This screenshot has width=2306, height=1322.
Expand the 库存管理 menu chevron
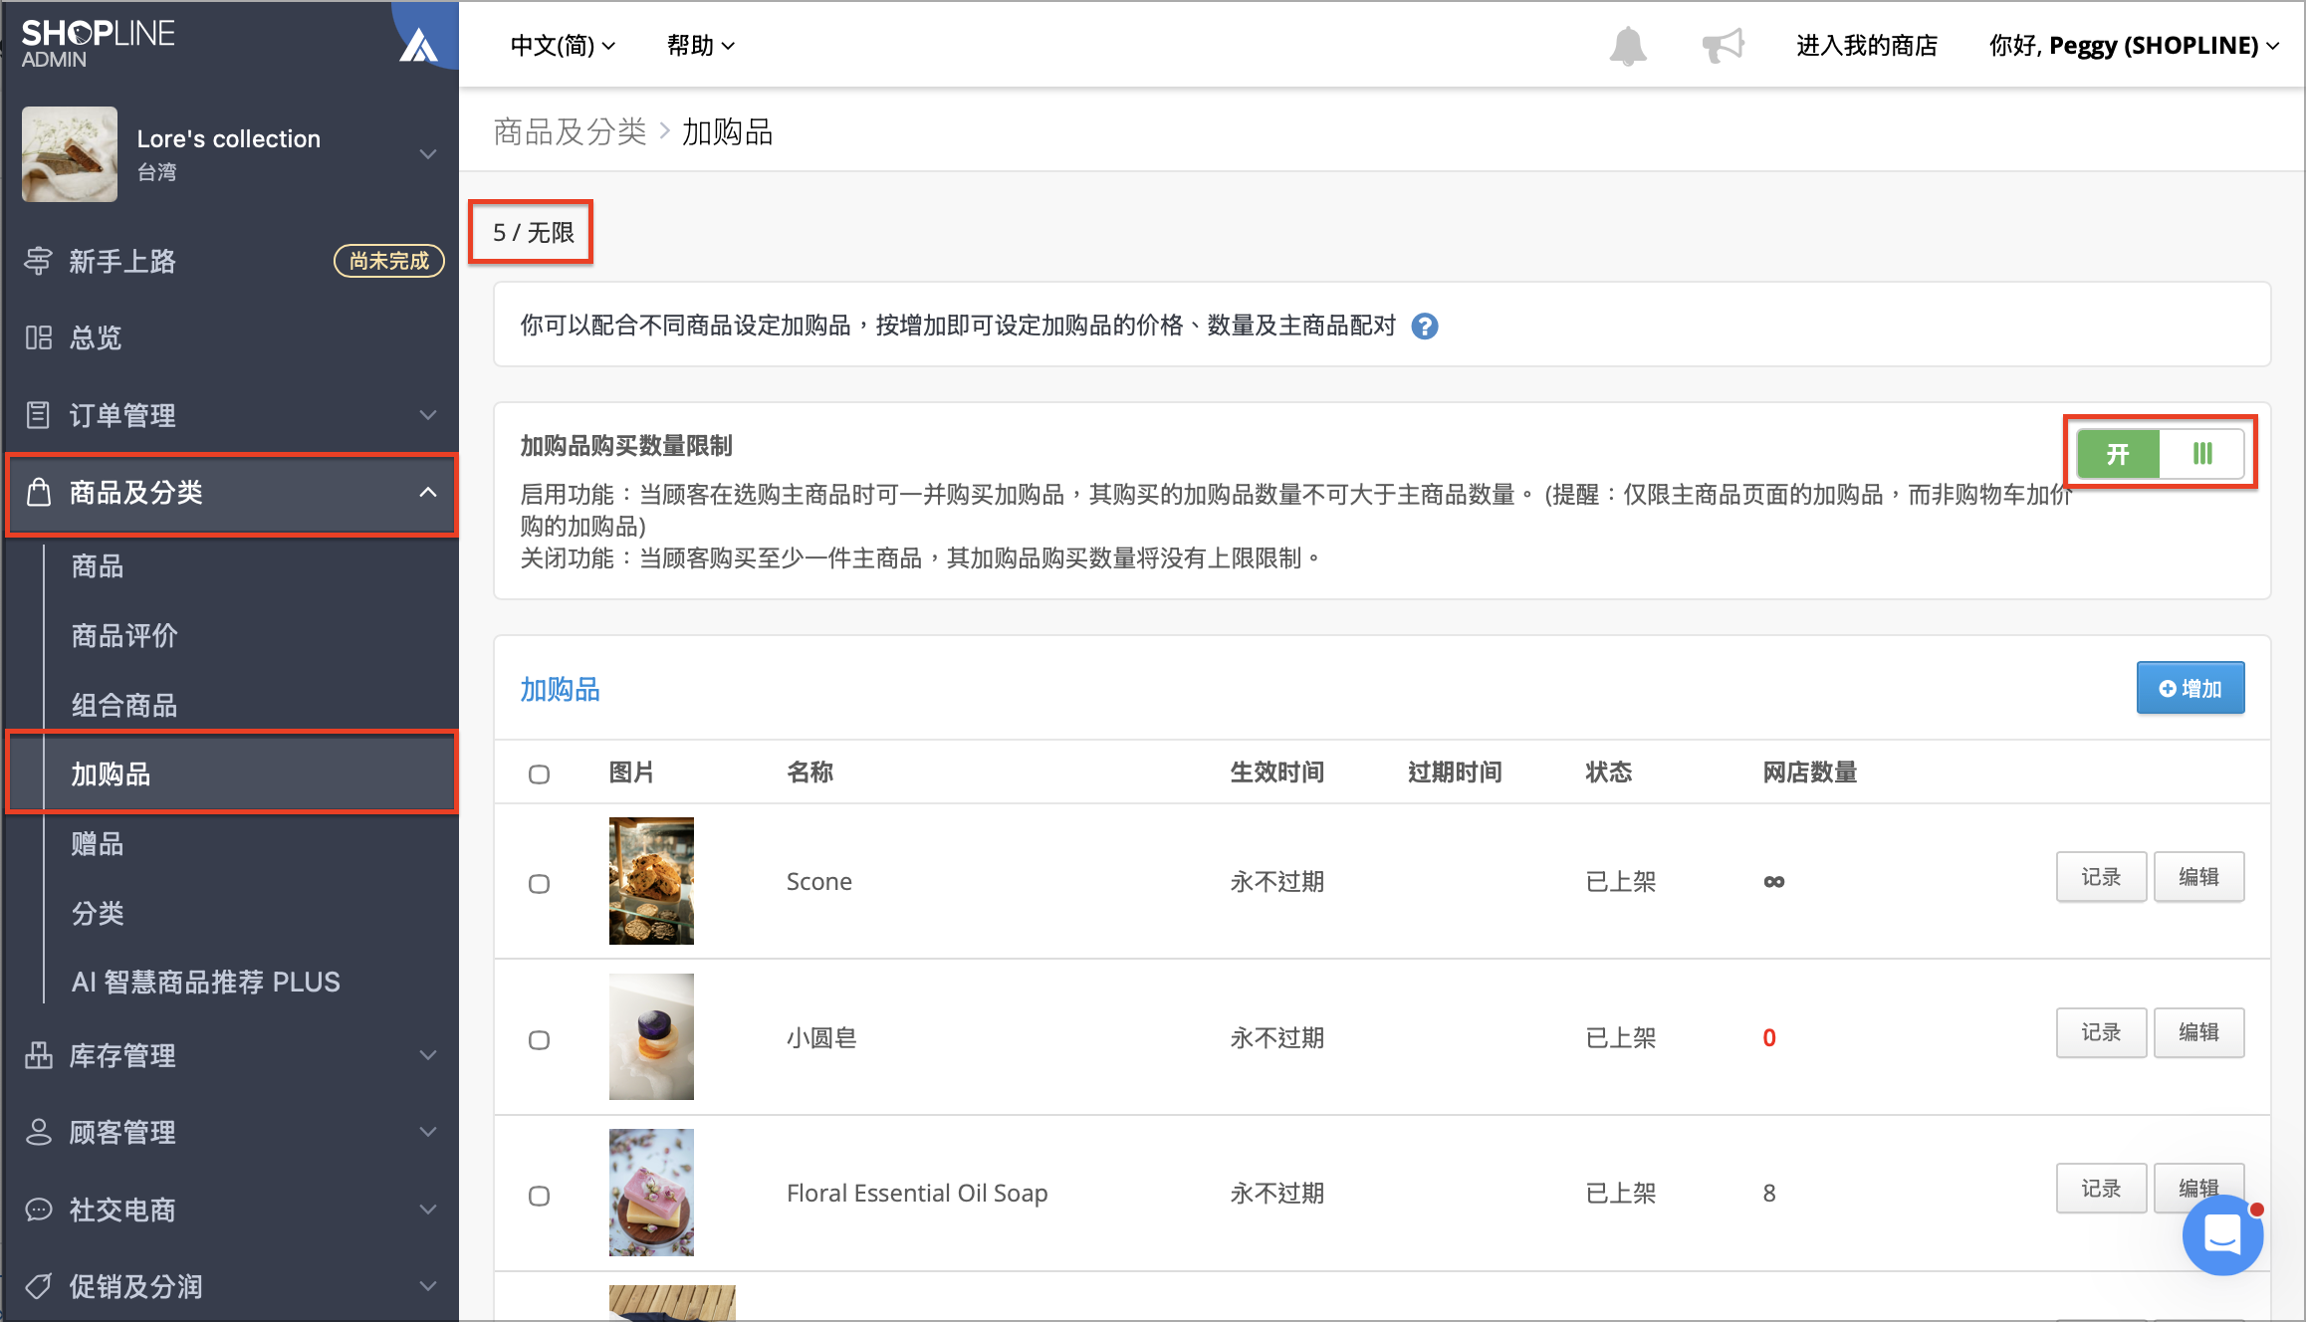pyautogui.click(x=428, y=1055)
